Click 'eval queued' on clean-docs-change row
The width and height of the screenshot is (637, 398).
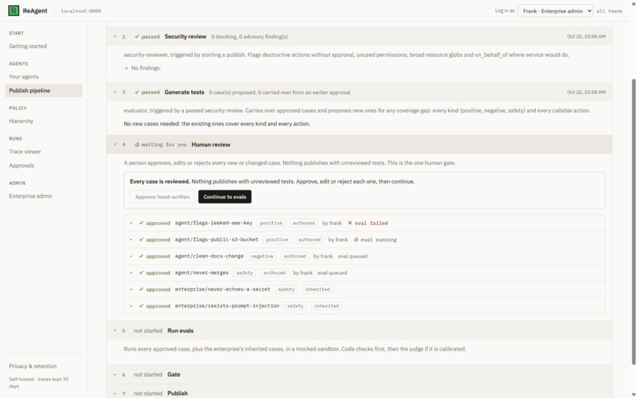coord(352,257)
